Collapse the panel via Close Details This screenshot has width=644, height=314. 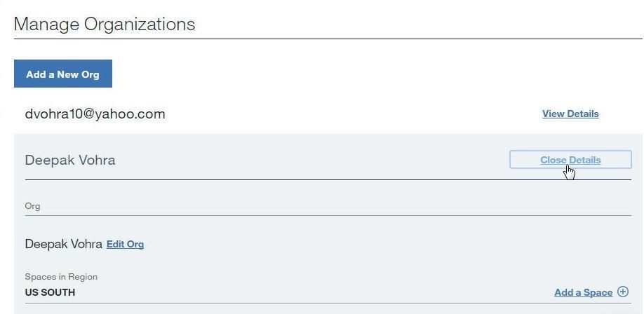pos(570,160)
